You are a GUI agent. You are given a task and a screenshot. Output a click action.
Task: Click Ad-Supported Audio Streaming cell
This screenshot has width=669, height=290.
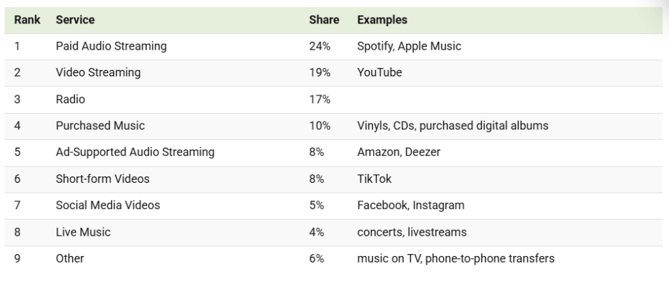click(x=135, y=152)
